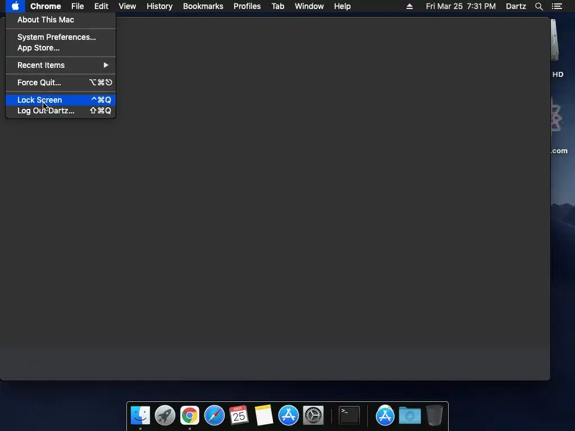Open Finder from the Dock
This screenshot has width=575, height=431.
(x=140, y=415)
